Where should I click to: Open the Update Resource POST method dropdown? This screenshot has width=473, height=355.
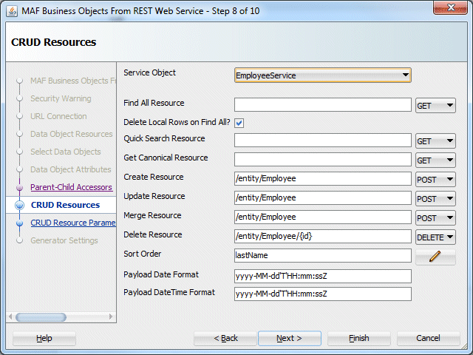[x=435, y=199]
